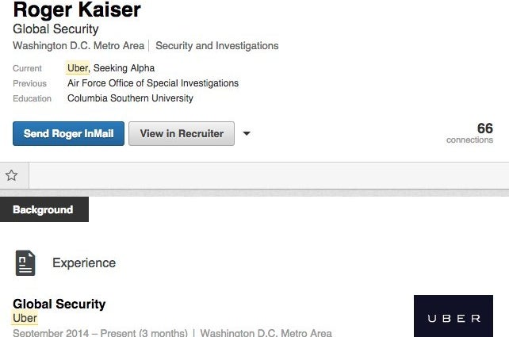Screen dimensions: 509x337
Task: Click the star bookmark icon
Action: click(12, 175)
